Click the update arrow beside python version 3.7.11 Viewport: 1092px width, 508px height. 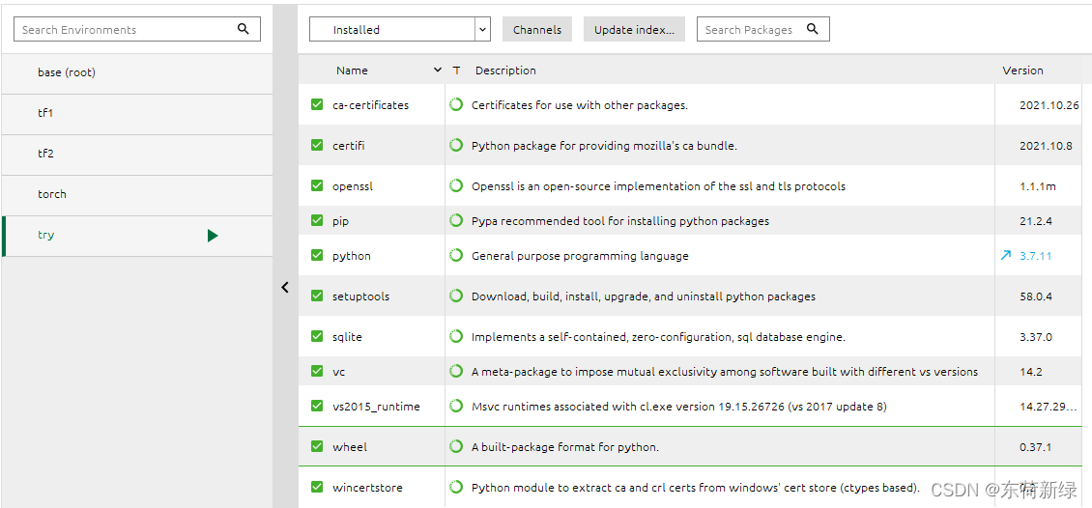coord(1006,256)
